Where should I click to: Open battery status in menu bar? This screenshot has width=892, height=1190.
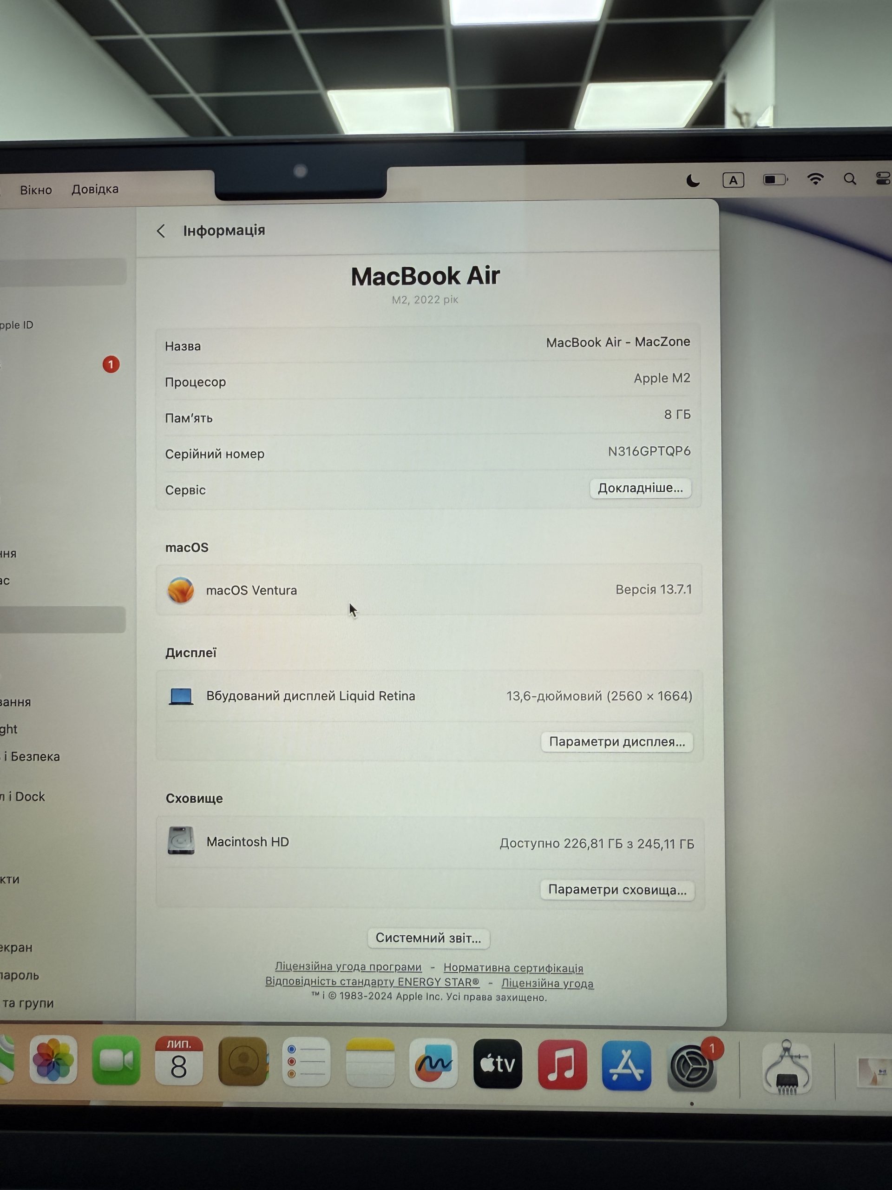[775, 179]
